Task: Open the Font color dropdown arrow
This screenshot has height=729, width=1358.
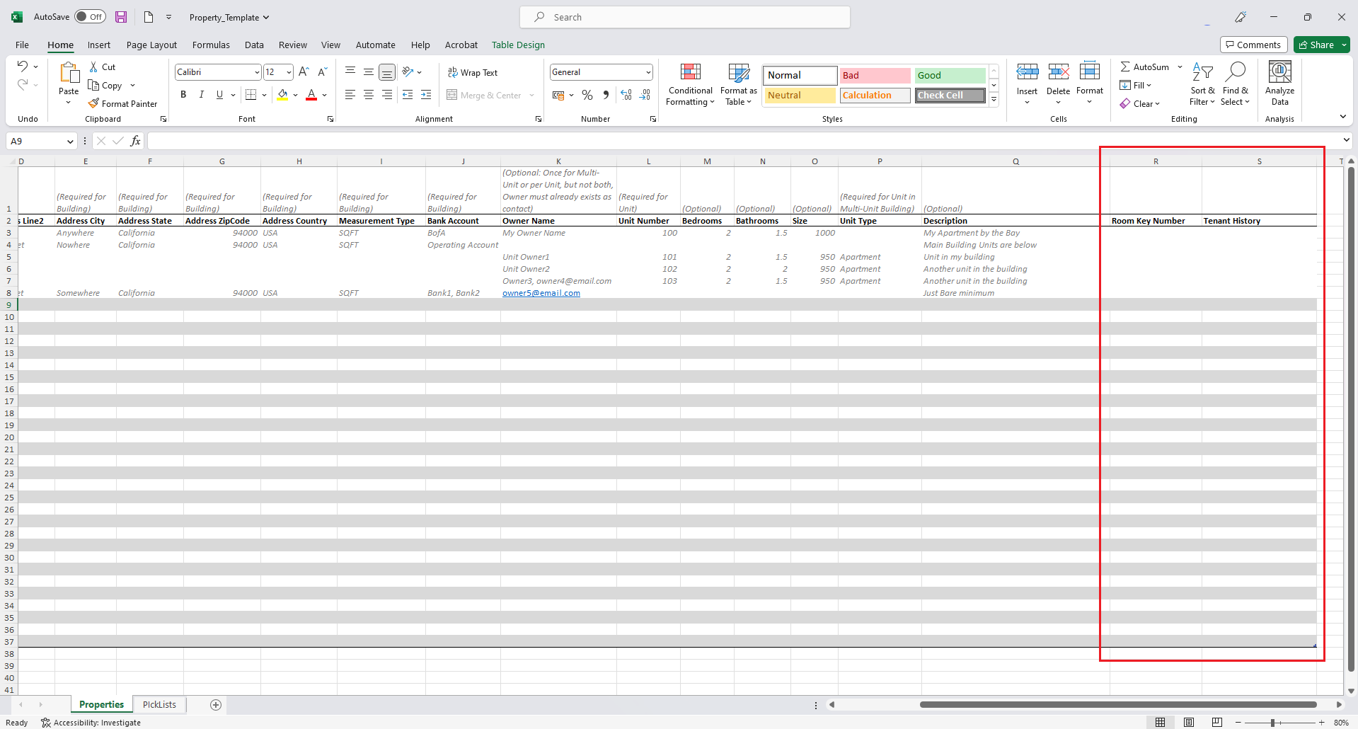Action: click(x=324, y=95)
